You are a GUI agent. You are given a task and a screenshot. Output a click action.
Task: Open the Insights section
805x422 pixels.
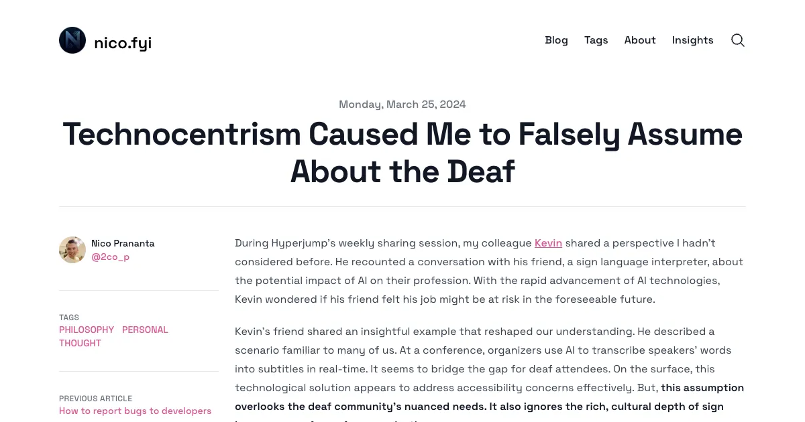tap(692, 40)
